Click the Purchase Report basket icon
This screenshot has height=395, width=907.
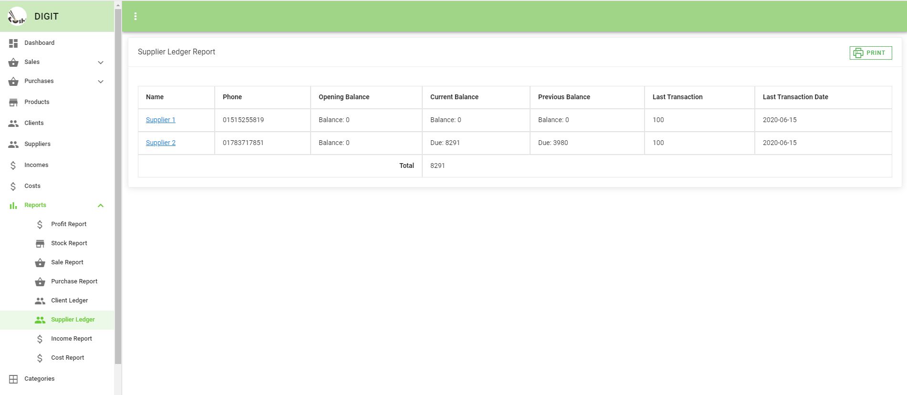[x=40, y=281]
